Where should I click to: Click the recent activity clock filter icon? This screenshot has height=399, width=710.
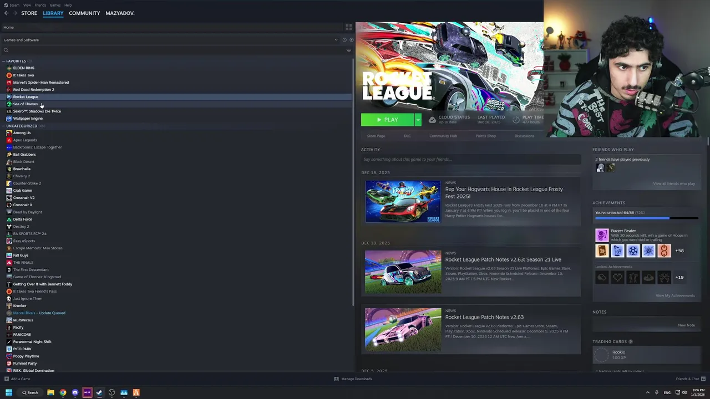344,40
